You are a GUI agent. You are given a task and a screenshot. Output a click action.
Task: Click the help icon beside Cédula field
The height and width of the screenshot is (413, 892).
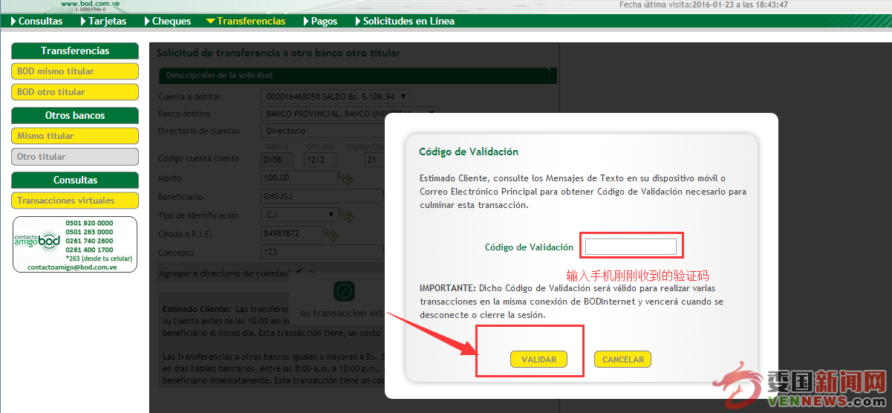[x=332, y=235]
